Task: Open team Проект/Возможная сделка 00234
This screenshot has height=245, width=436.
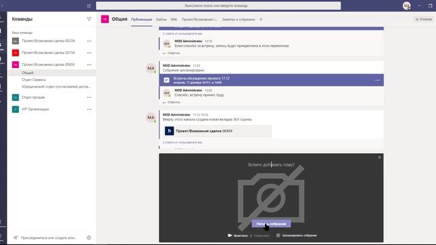Action: pos(48,41)
